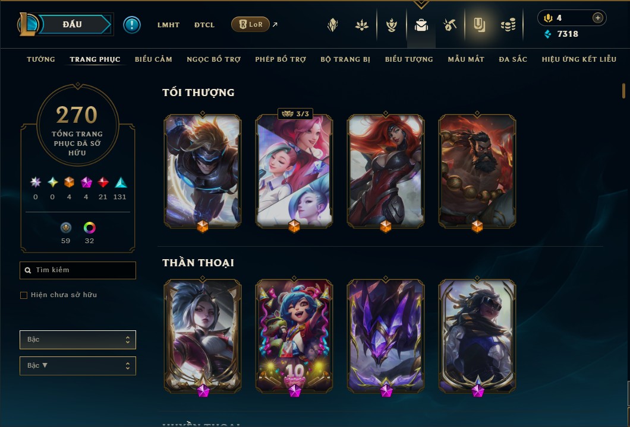Enable the "Hiện chưa sở hữu" checkbox

point(24,295)
